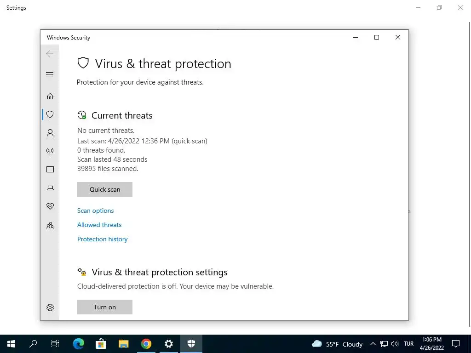The image size is (471, 353).
Task: Open Device security laptop icon
Action: pos(50,188)
